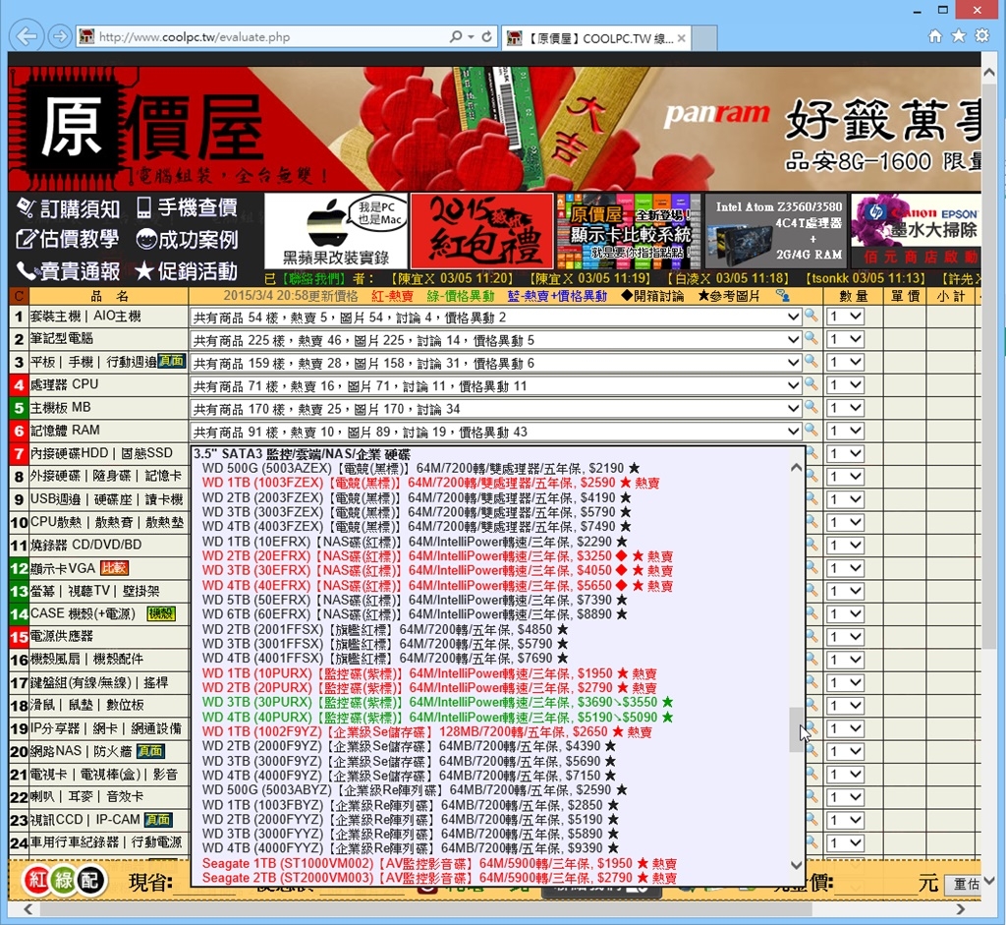Viewport: 1006px width, 925px height.
Task: Select WD 1TB (1002F9YZ) 企業級 option
Action: (x=426, y=731)
